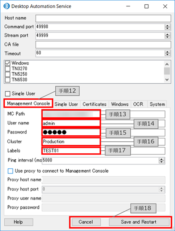Increase Command port with up arrow

(167, 25)
